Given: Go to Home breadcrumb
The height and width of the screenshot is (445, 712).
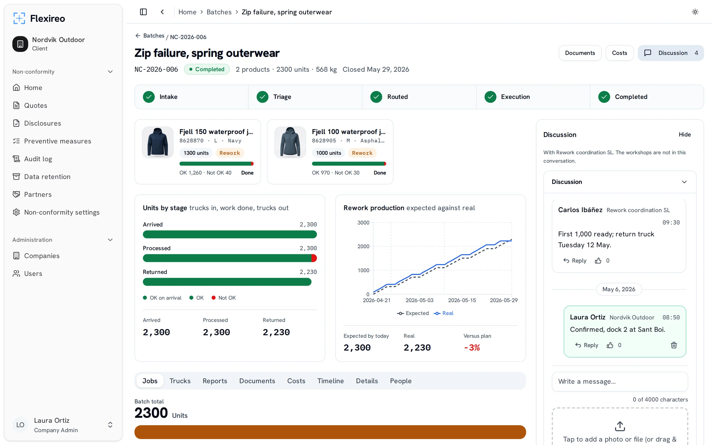Looking at the screenshot, I should coord(187,12).
